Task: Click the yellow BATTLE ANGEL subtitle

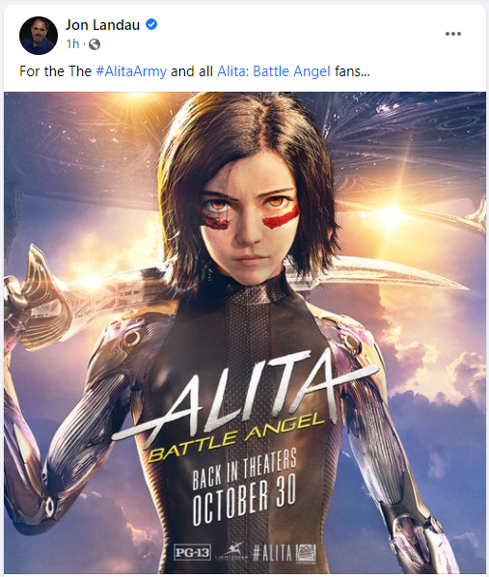Action: [237, 438]
